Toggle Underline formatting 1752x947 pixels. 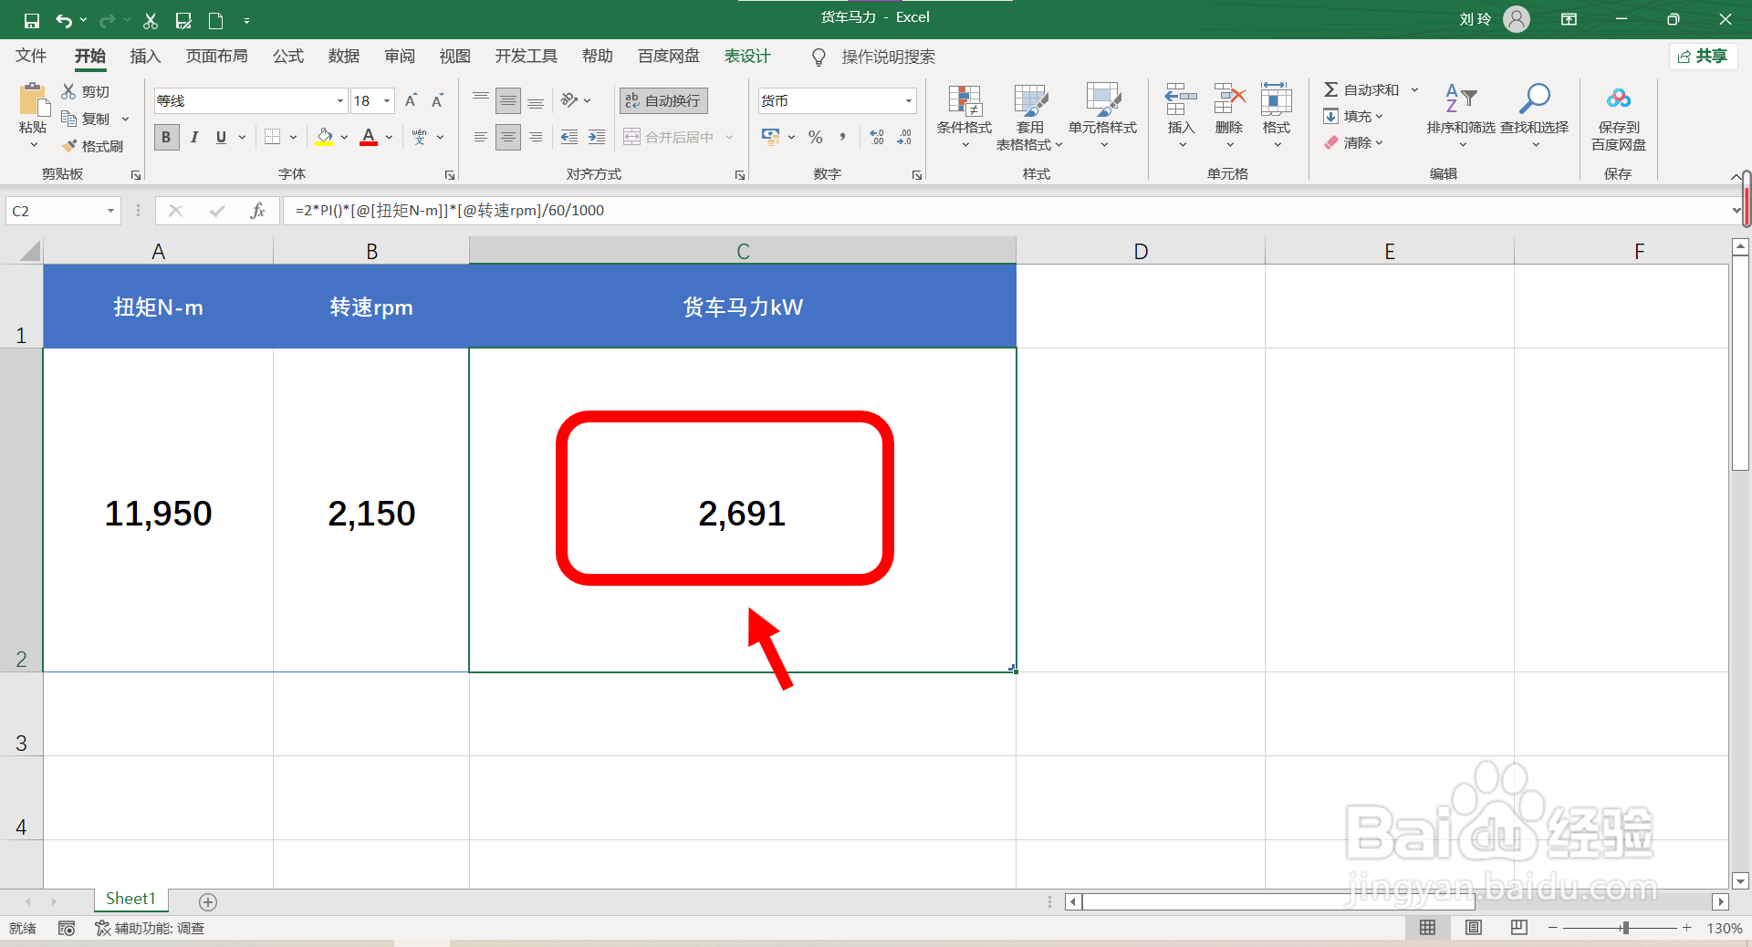coord(221,137)
